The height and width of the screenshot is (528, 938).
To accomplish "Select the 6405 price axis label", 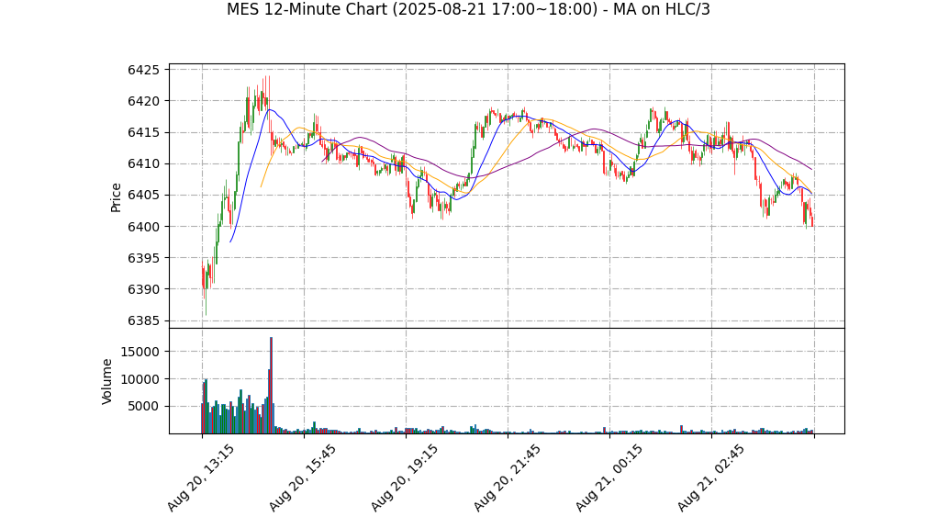I will [143, 196].
